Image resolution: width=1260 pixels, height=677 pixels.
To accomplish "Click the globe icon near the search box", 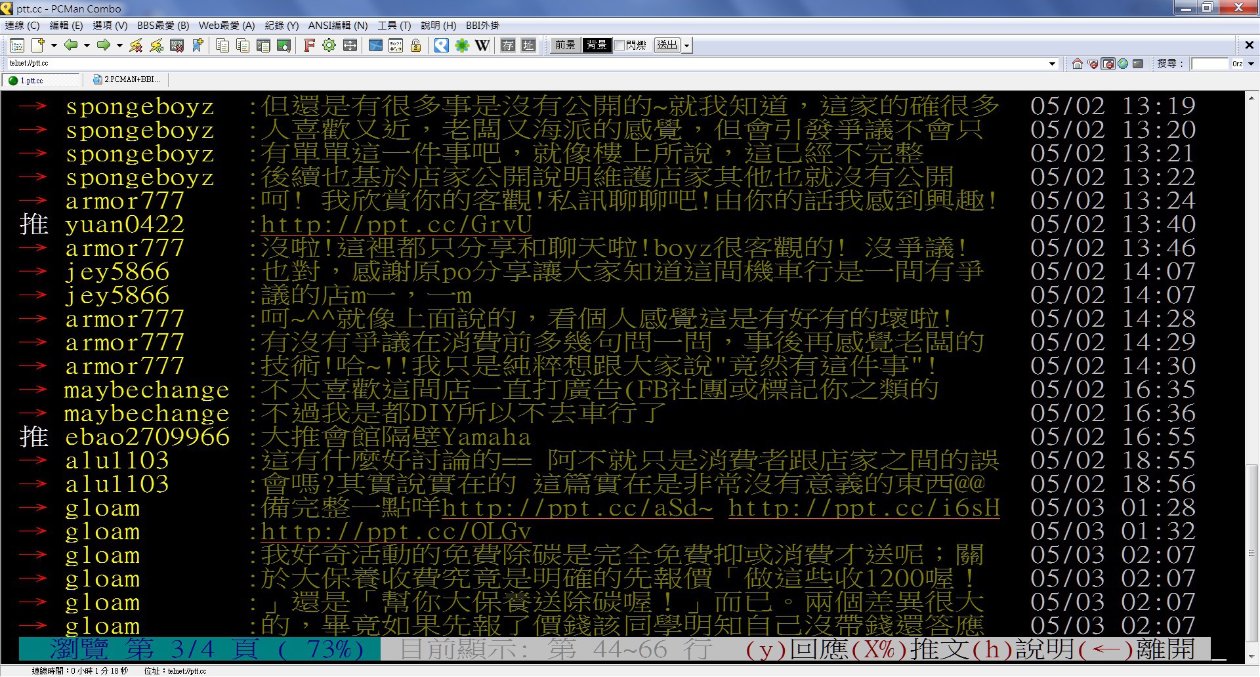I will point(1123,64).
